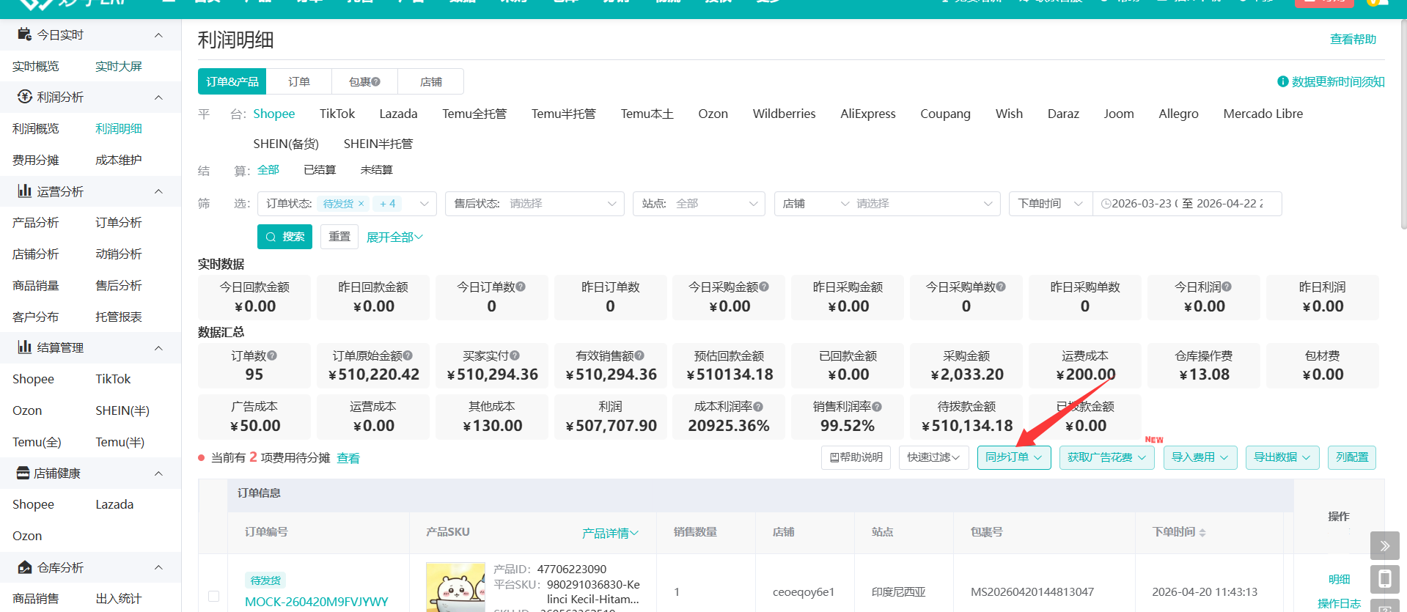The width and height of the screenshot is (1407, 612).
Task: Expand all filters with 展开全部
Action: coord(394,237)
